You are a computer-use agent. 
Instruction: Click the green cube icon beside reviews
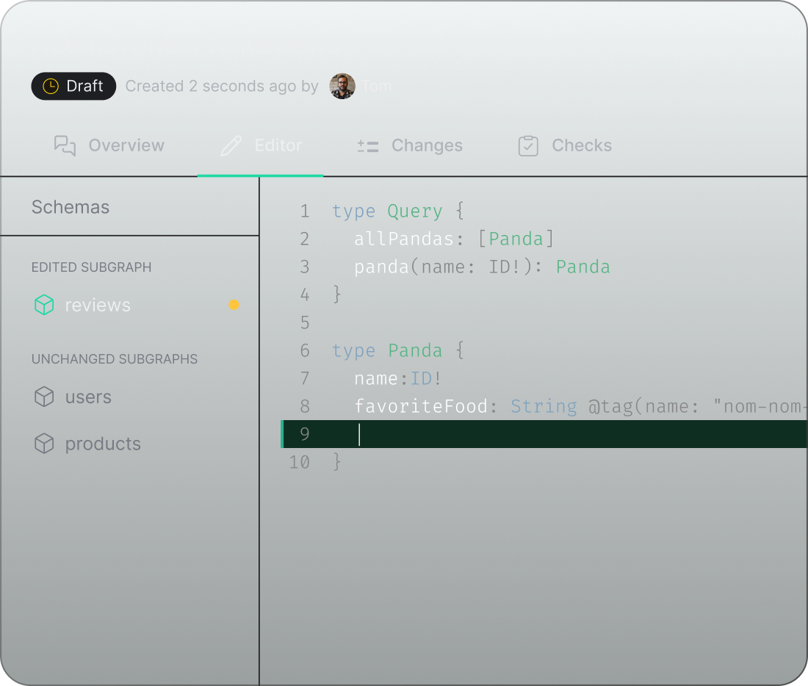(x=43, y=304)
